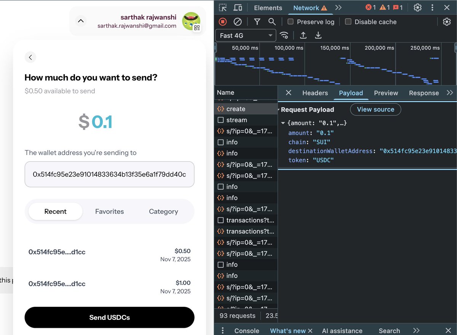Close the bottom DevTools drawer
The width and height of the screenshot is (457, 335).
[x=448, y=331]
